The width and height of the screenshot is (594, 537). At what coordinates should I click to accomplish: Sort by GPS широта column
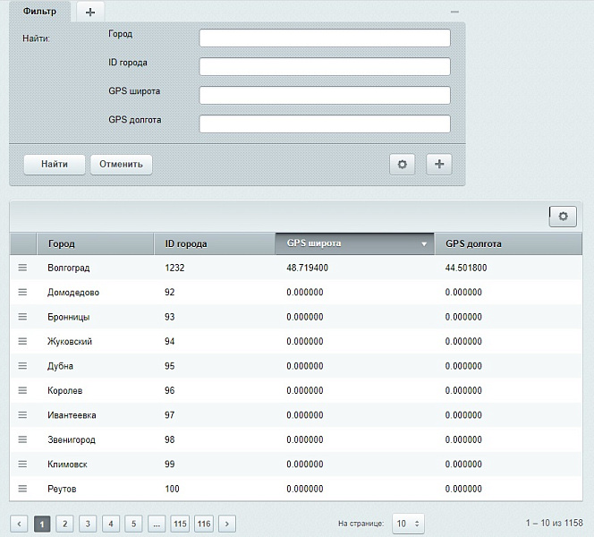point(353,243)
